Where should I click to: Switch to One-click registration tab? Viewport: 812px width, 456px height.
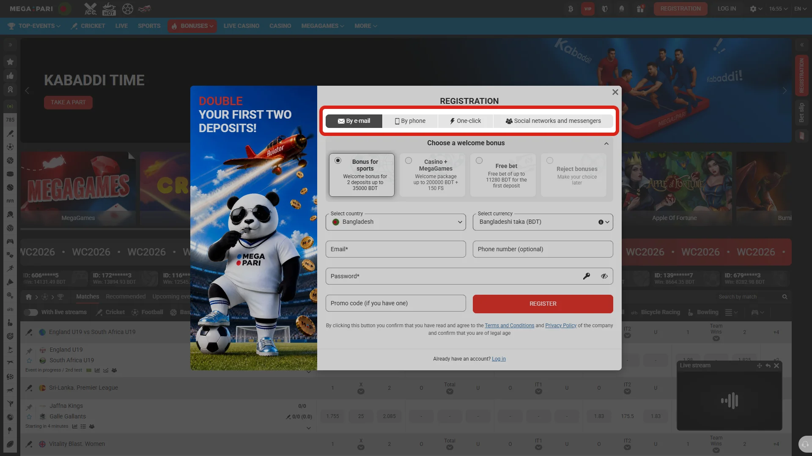click(x=466, y=121)
